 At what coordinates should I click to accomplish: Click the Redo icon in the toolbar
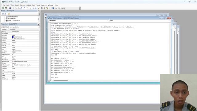27,8
